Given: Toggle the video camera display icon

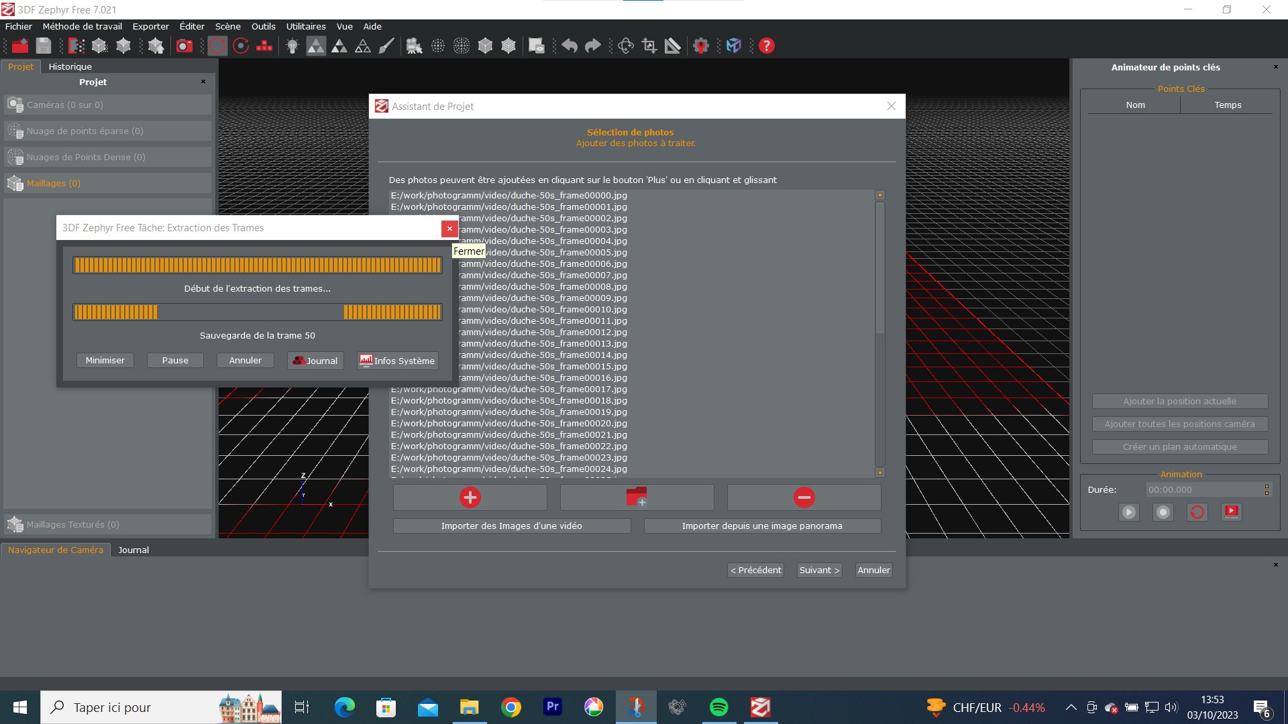Looking at the screenshot, I should (414, 46).
